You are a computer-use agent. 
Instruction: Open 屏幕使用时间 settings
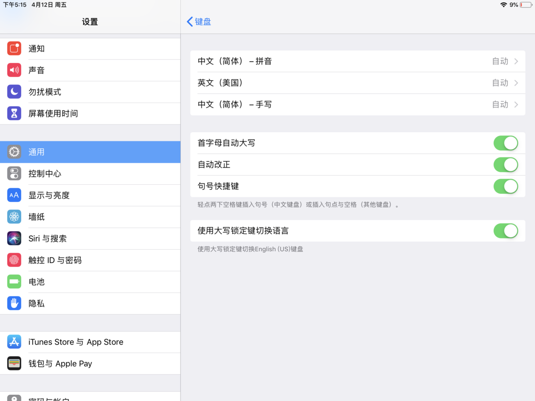90,114
